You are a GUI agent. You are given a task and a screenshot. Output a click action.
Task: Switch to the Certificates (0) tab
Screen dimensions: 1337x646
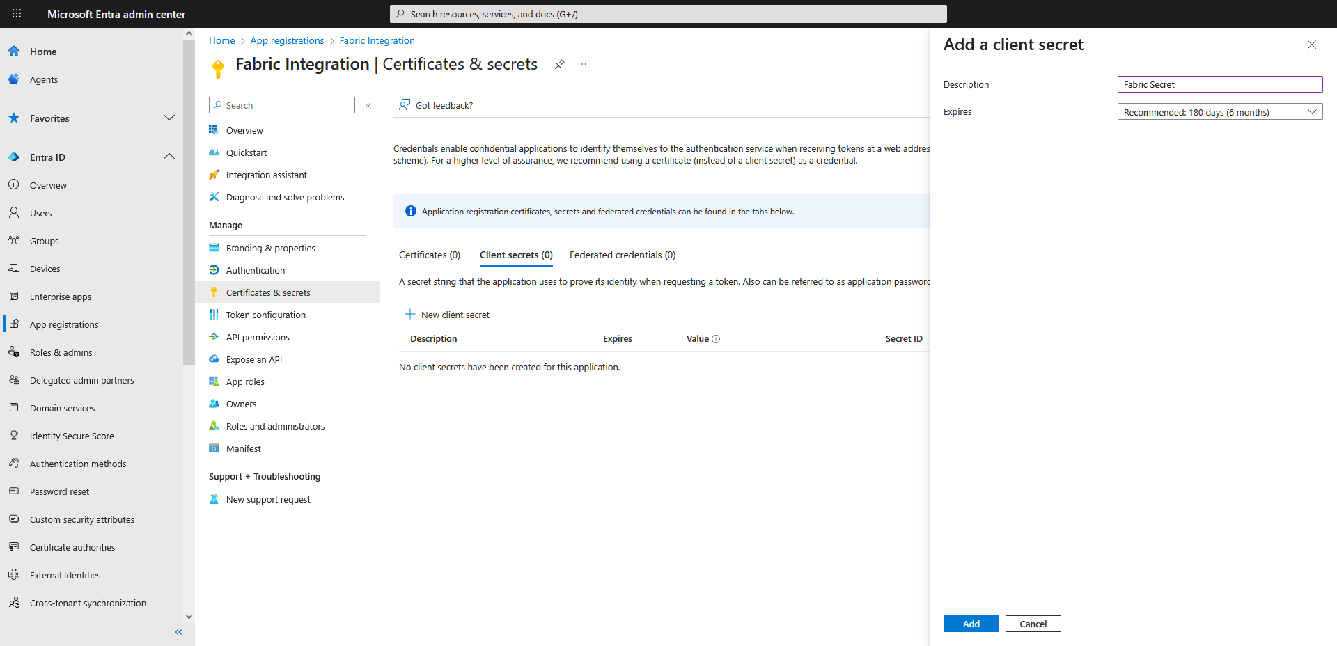429,255
